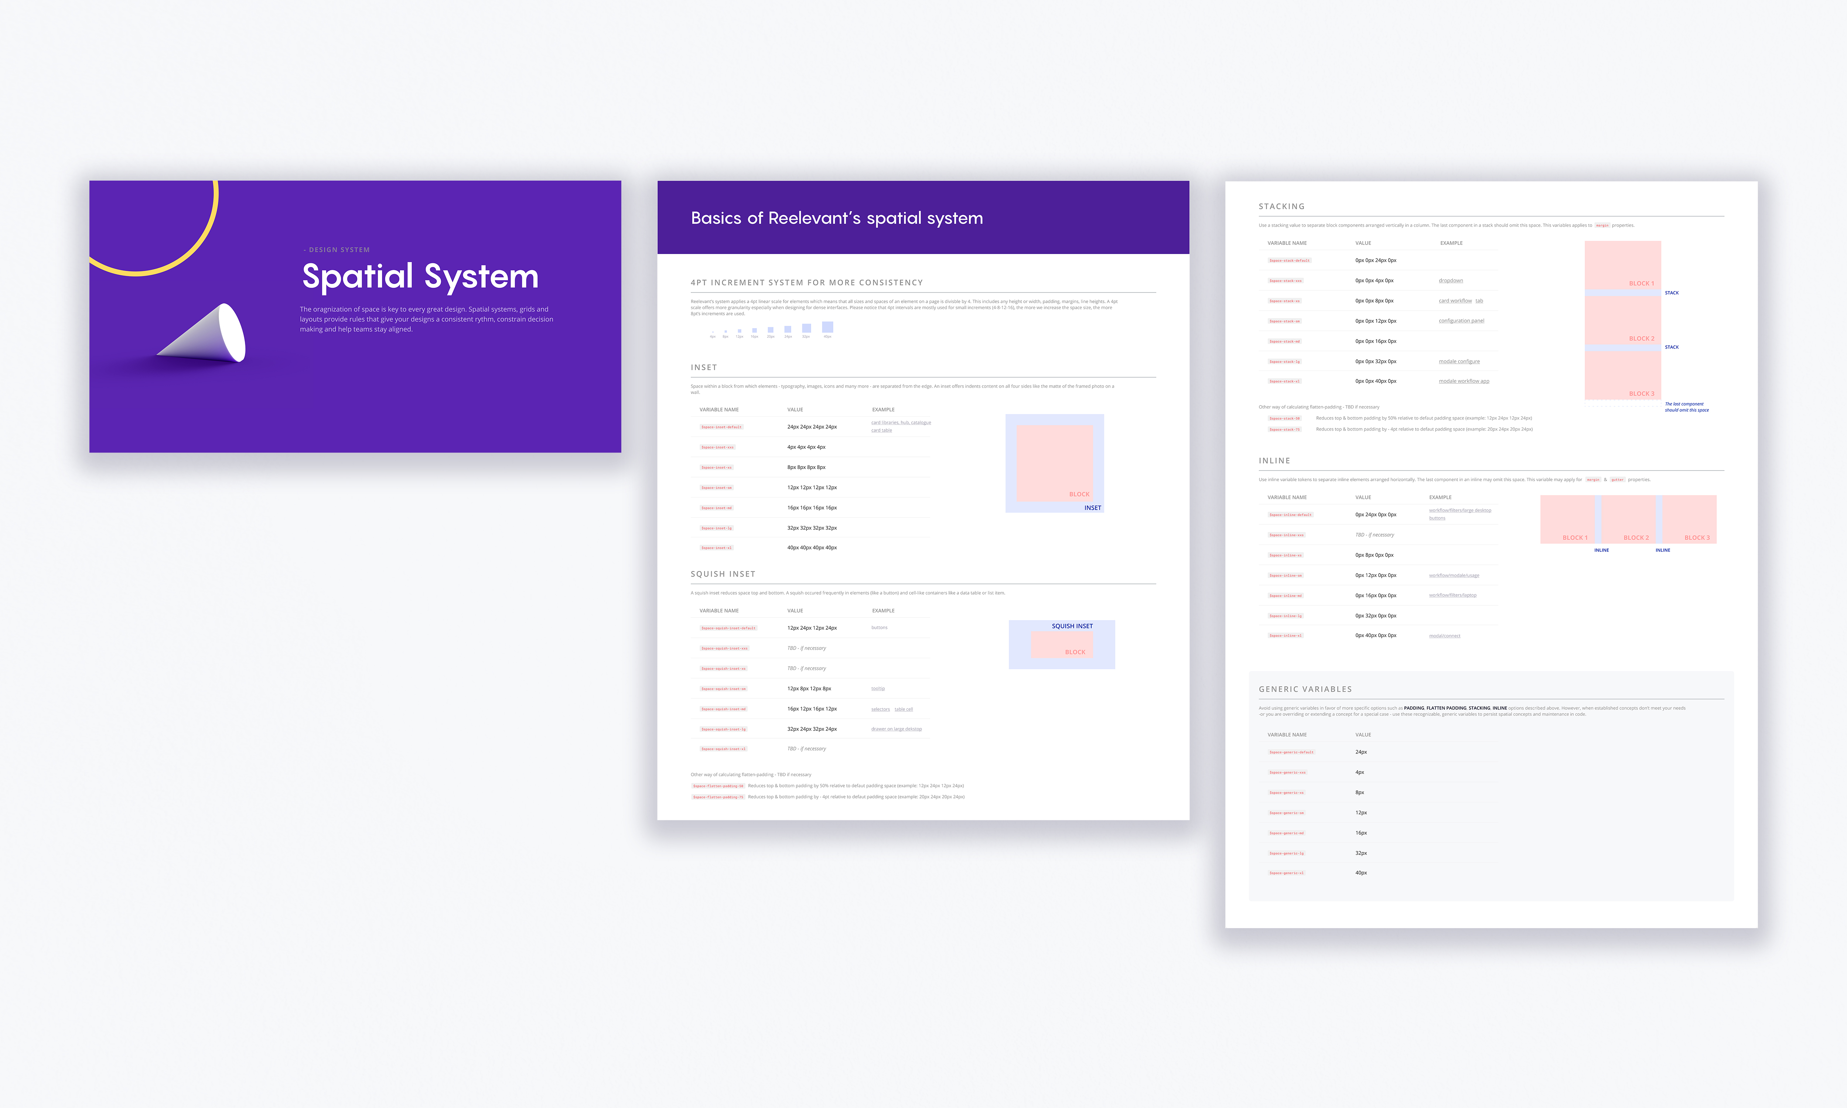Open the 'workflow/modale/usage' link
The height and width of the screenshot is (1108, 1847).
pyautogui.click(x=1454, y=576)
